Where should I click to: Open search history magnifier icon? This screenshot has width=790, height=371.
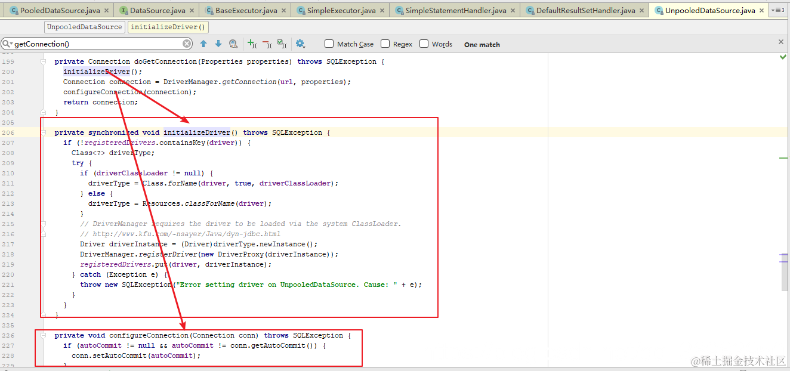coord(7,44)
